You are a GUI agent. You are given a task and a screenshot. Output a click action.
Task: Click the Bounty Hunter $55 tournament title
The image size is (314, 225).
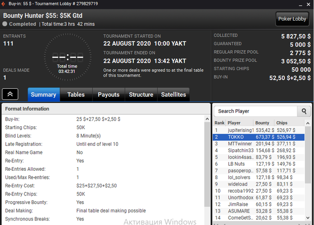pos(43,16)
